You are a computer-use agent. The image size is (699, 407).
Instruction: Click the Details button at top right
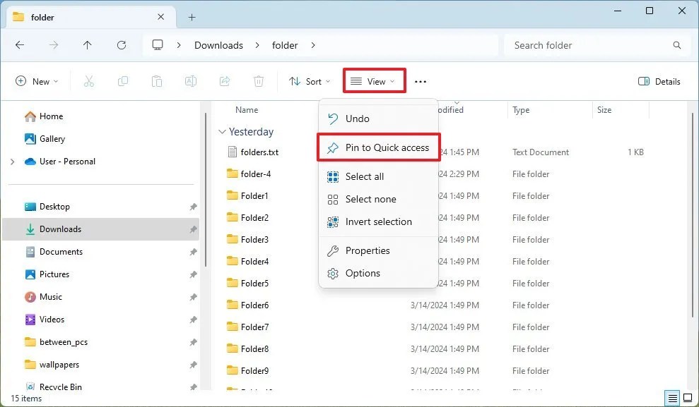pyautogui.click(x=659, y=81)
